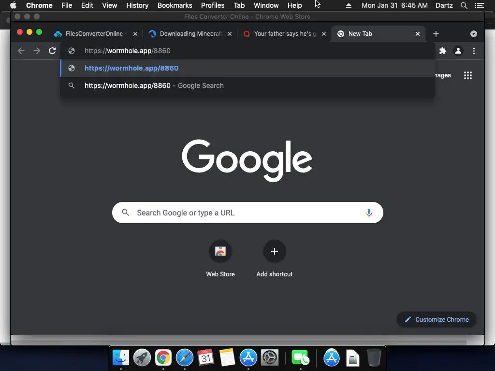Open the tab search dropdown arrow
The height and width of the screenshot is (371, 495).
click(x=474, y=34)
